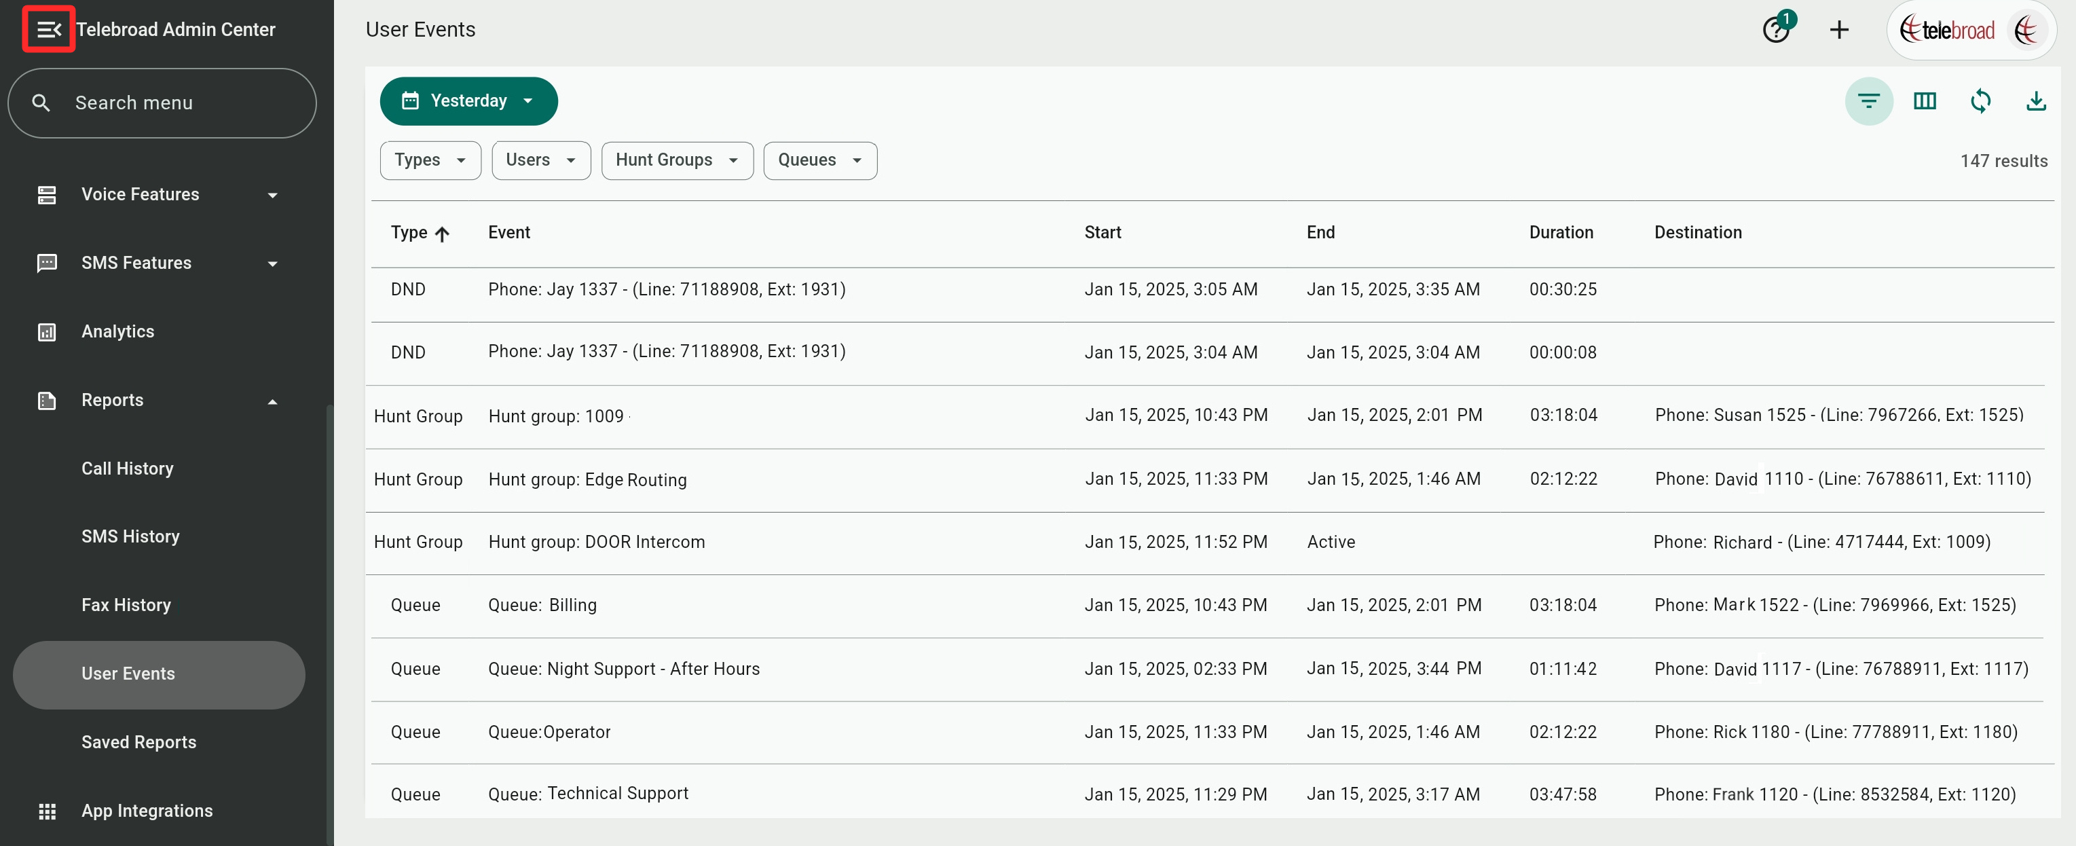This screenshot has width=2076, height=846.
Task: Click the download export icon
Action: click(2036, 102)
